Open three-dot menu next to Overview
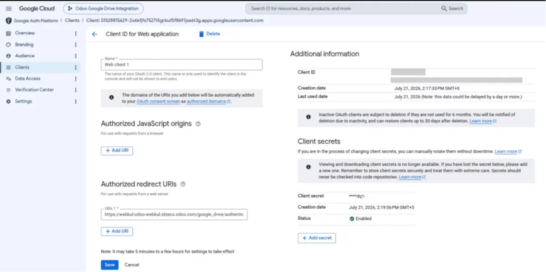 coord(76,33)
